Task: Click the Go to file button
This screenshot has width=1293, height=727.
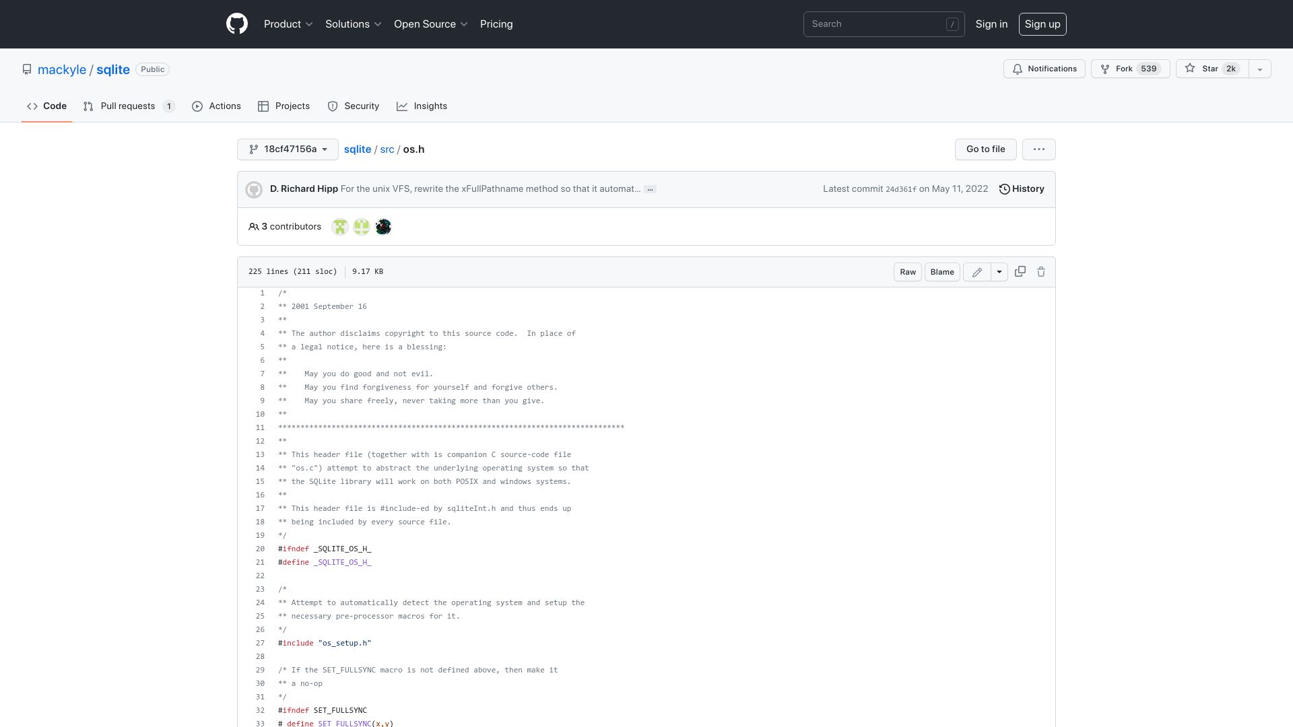Action: click(986, 149)
